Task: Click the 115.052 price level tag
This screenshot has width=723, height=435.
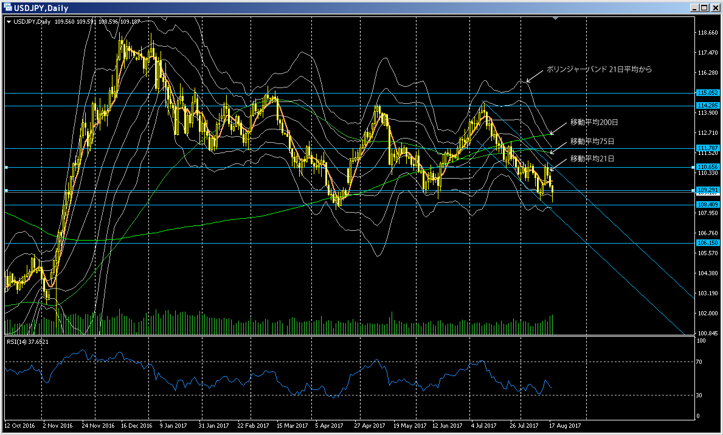Action: pyautogui.click(x=707, y=93)
